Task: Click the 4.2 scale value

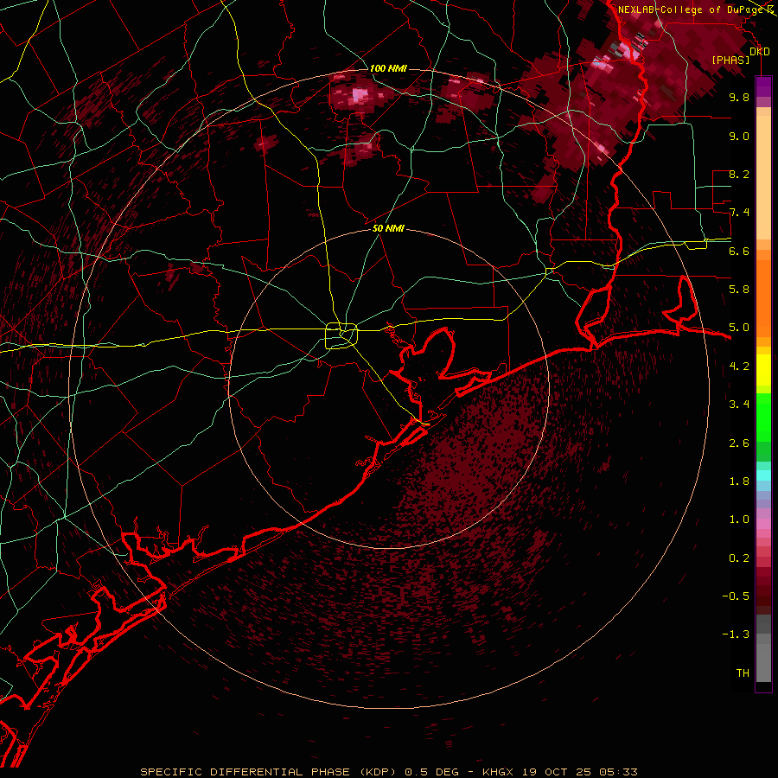Action: (739, 367)
